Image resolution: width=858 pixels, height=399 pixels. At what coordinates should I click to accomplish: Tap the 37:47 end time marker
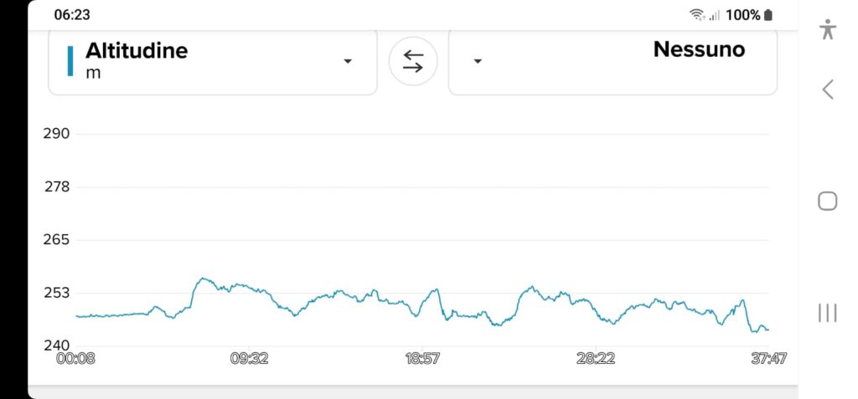click(768, 358)
